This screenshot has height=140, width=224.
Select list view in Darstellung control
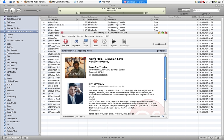pyautogui.click(x=180, y=10)
